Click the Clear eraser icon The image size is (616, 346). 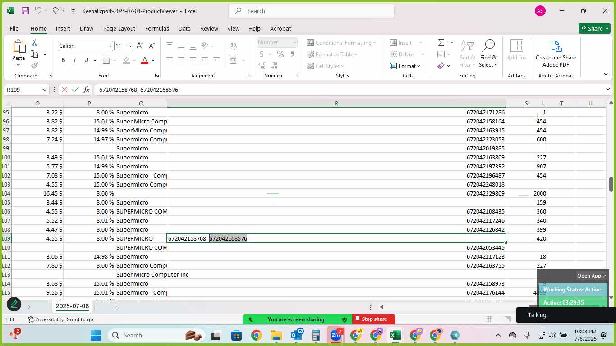click(x=441, y=66)
